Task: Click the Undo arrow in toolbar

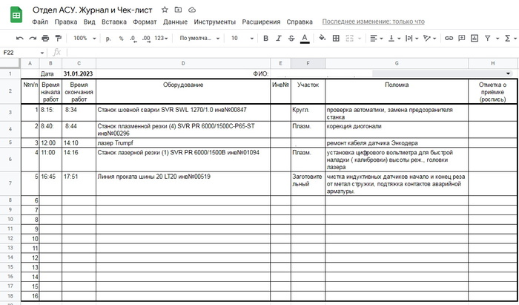Action: point(20,38)
